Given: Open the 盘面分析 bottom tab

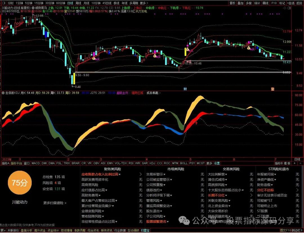Looking at the screenshot, I should (26, 231).
